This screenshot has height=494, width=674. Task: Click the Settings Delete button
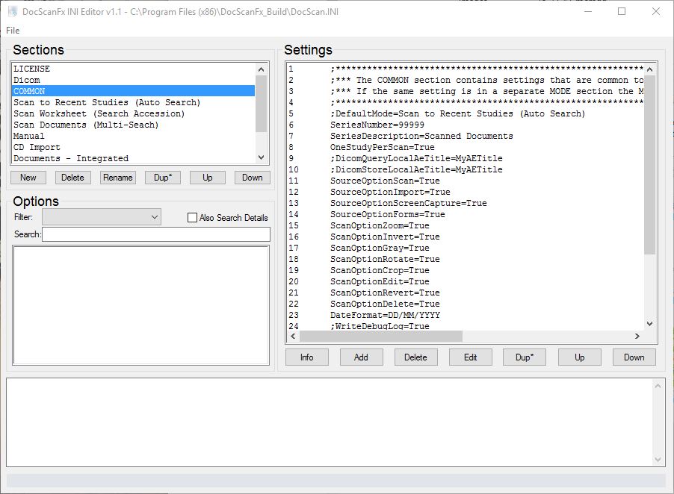pos(415,357)
